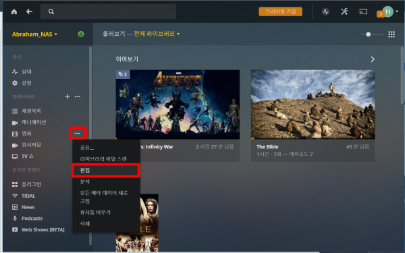The image size is (405, 253).
Task: Open the partially covered movie poster thumbnail
Action: tap(149, 223)
